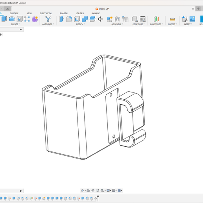
Task: Select the Move feature in timeline
Action: (96, 198)
